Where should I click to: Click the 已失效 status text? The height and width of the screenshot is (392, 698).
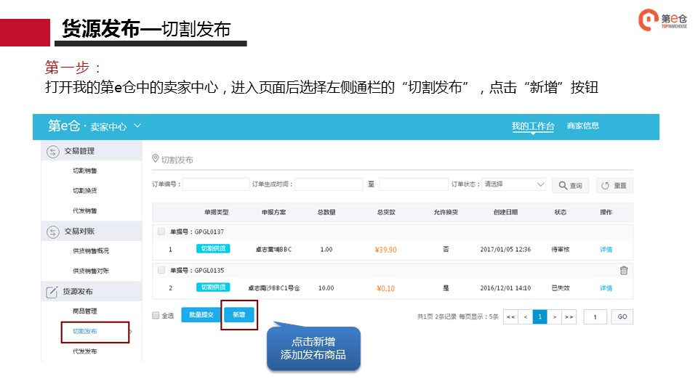tap(560, 288)
